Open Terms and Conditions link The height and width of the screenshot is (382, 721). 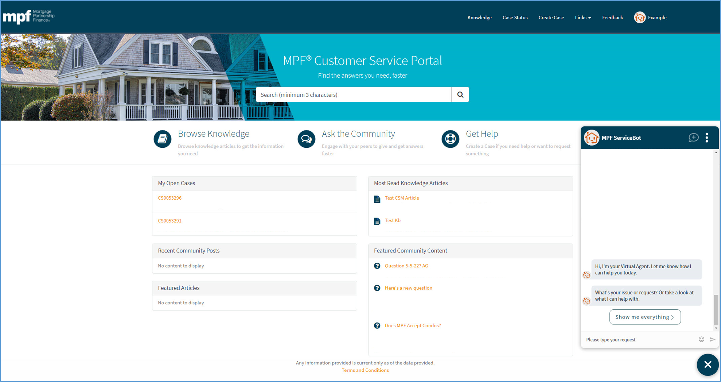(x=365, y=370)
